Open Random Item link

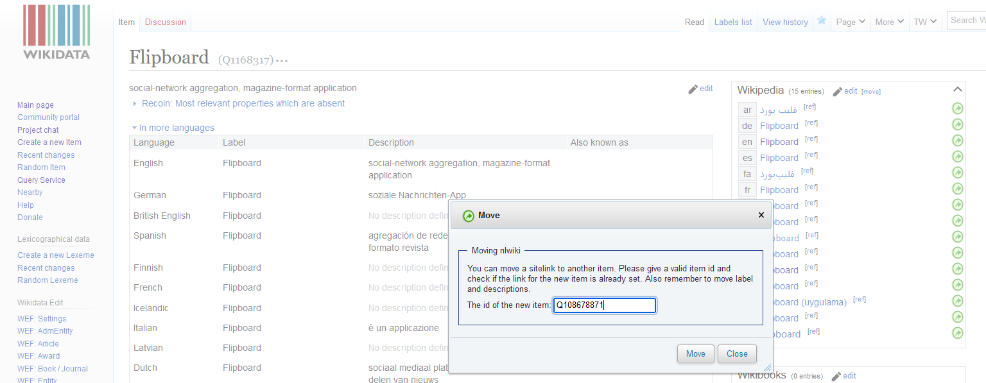(x=41, y=167)
